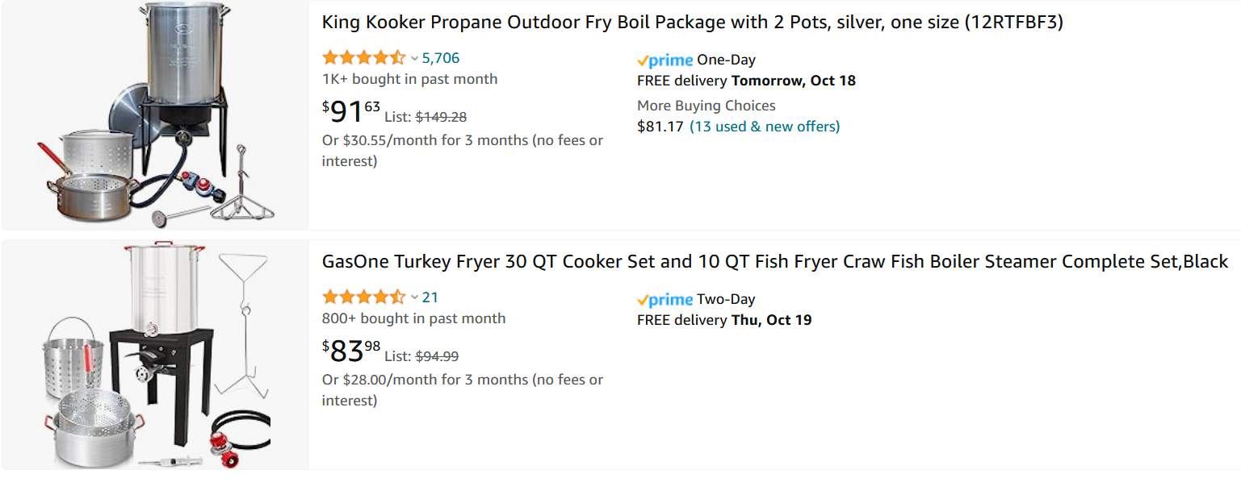
Task: Open the GasOne Turkey Fryer product image
Action: point(155,354)
